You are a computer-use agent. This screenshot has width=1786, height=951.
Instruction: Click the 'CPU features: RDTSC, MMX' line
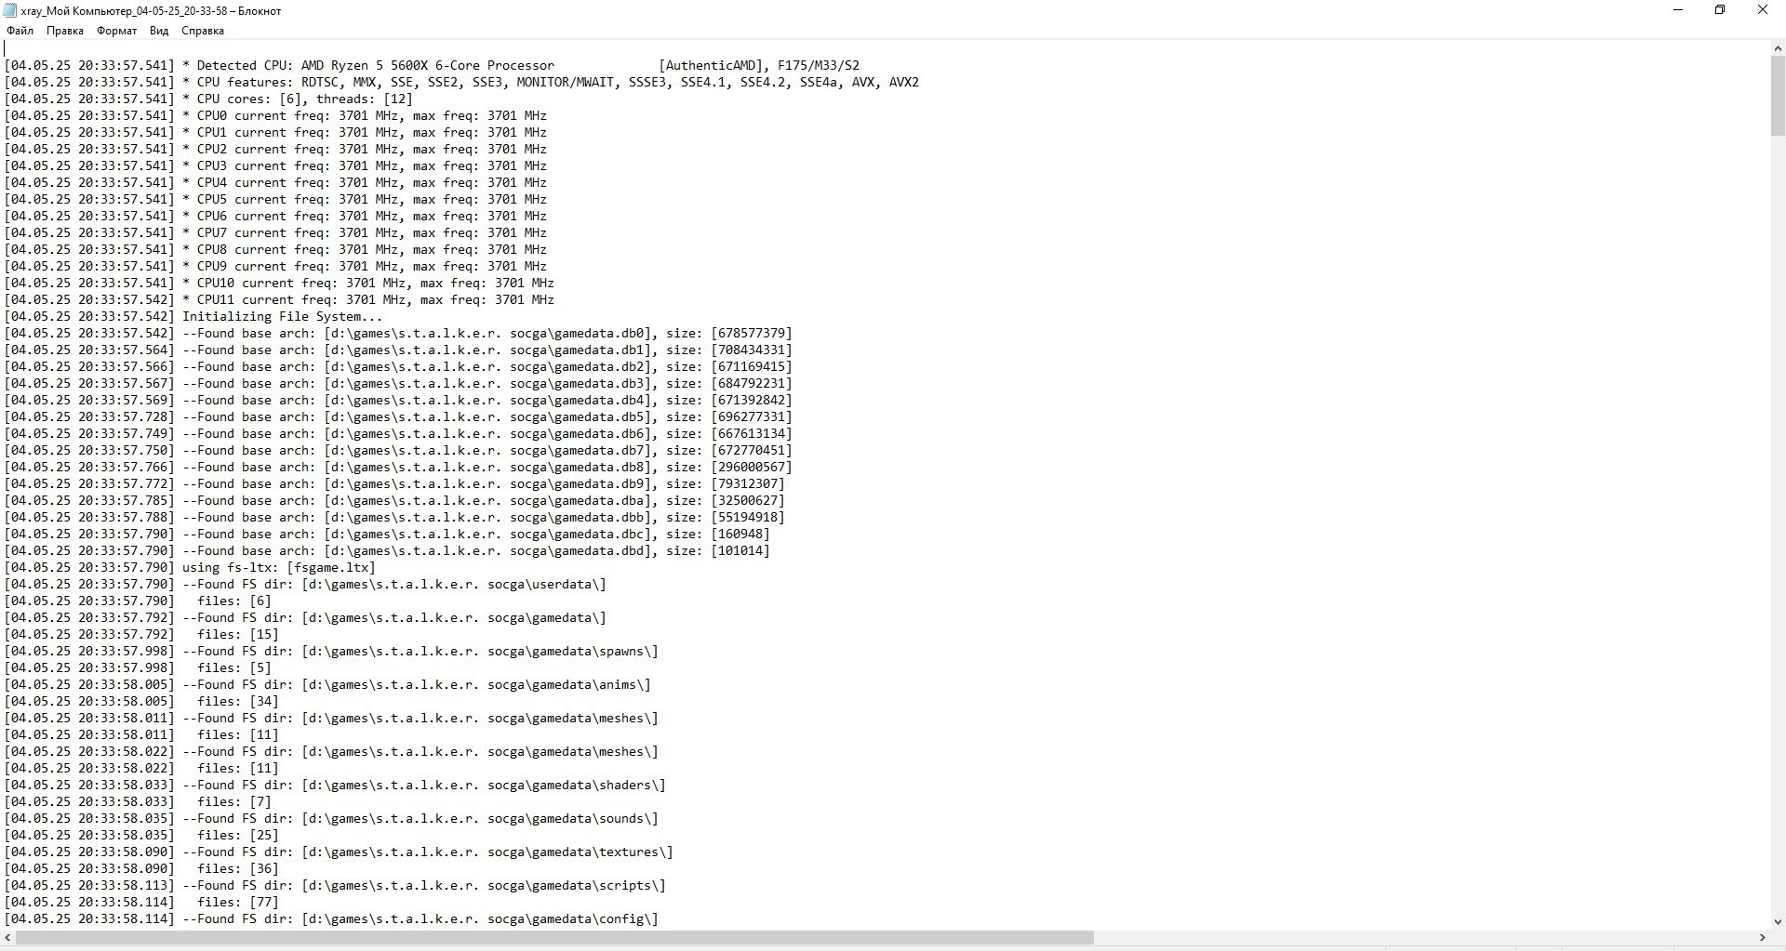pyautogui.click(x=462, y=82)
